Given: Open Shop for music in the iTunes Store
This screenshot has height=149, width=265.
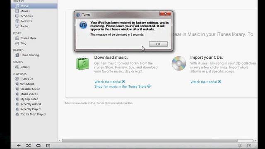Looking at the screenshot, I should click(x=123, y=87).
